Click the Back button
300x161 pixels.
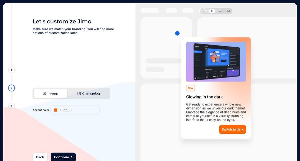[x=40, y=157]
